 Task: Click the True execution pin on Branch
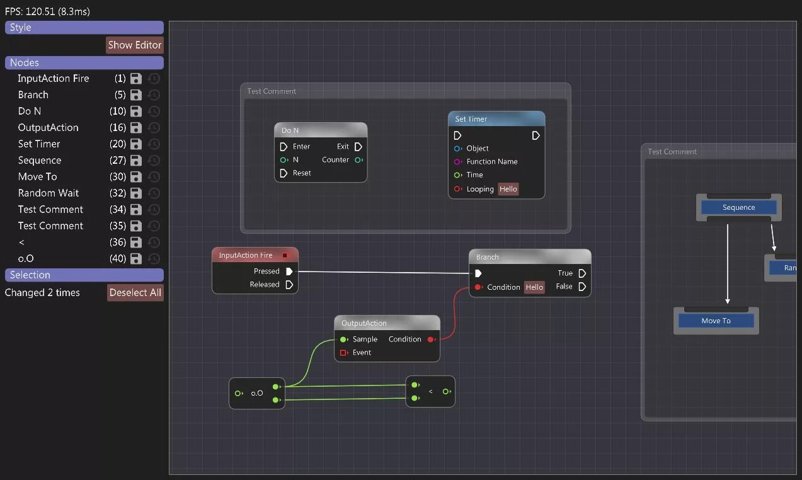(x=581, y=273)
